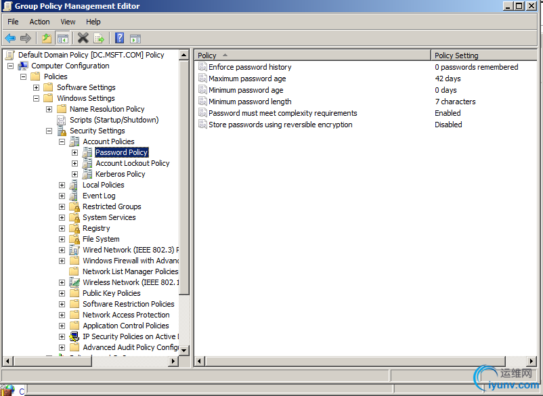This screenshot has width=543, height=396.
Task: Select Maximum password age policy
Action: (247, 79)
